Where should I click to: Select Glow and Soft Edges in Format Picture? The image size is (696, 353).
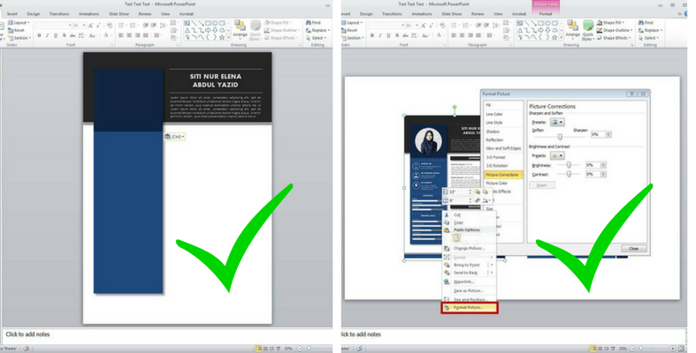coord(503,148)
